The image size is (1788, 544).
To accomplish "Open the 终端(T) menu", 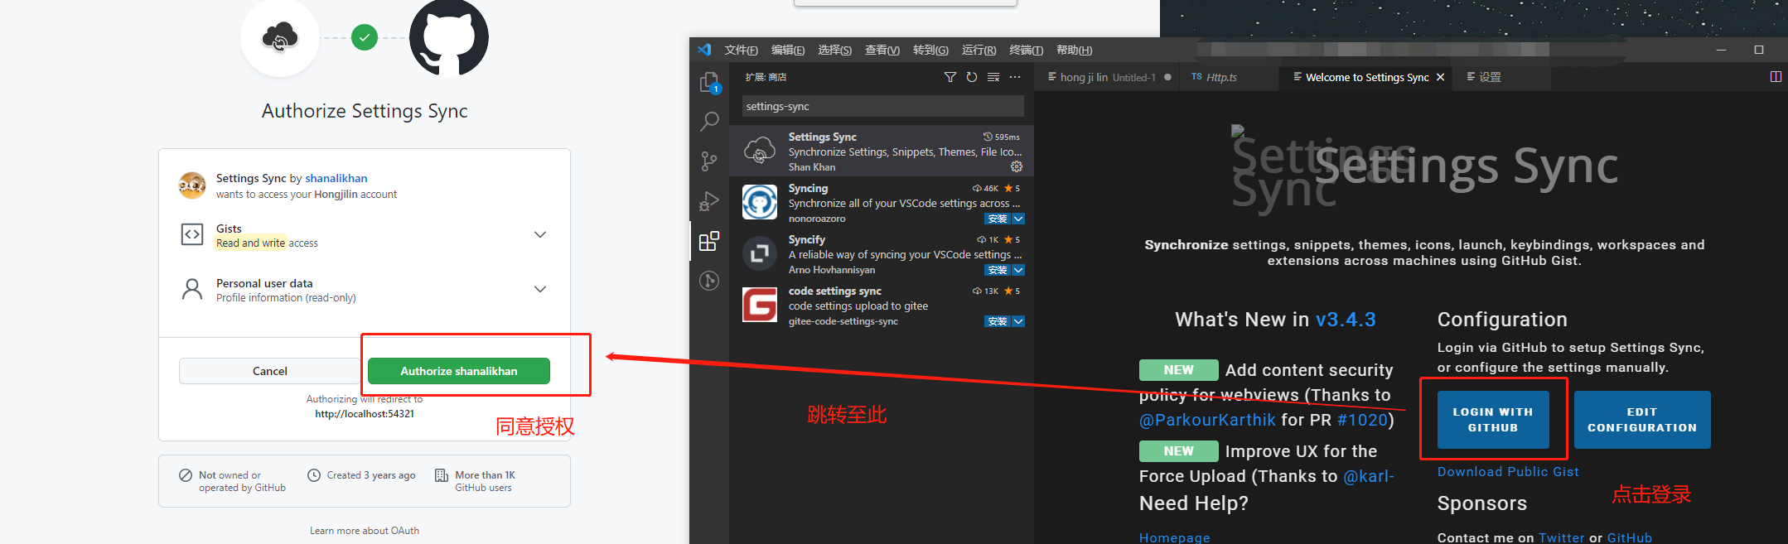I will tap(1027, 51).
